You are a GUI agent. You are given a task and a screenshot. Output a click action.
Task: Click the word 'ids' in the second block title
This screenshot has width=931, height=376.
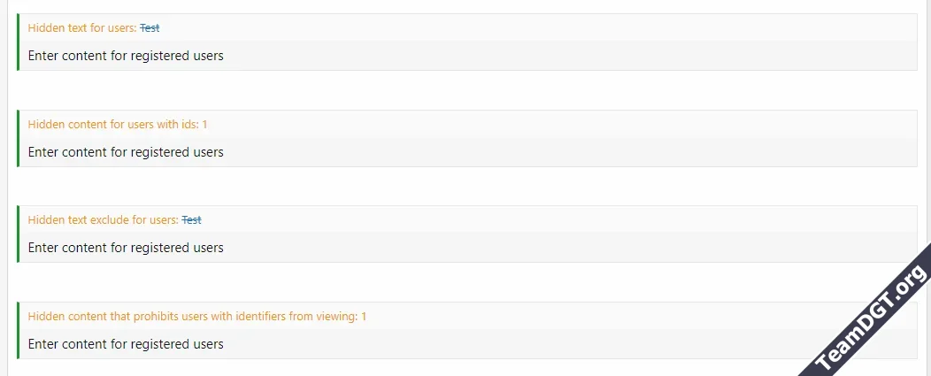pos(190,125)
